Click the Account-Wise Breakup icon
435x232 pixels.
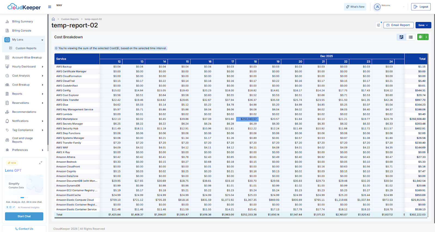[x=7, y=58]
